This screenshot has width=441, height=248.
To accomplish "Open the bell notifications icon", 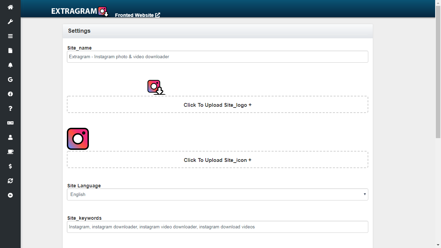I will coord(10,65).
